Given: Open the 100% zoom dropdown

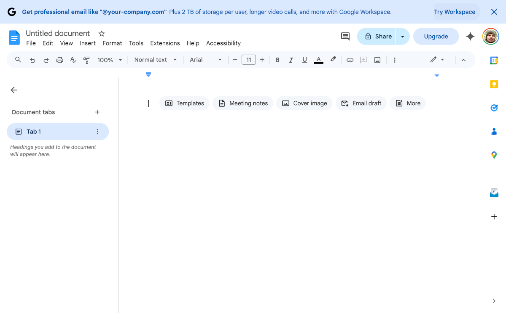Looking at the screenshot, I should click(x=109, y=60).
